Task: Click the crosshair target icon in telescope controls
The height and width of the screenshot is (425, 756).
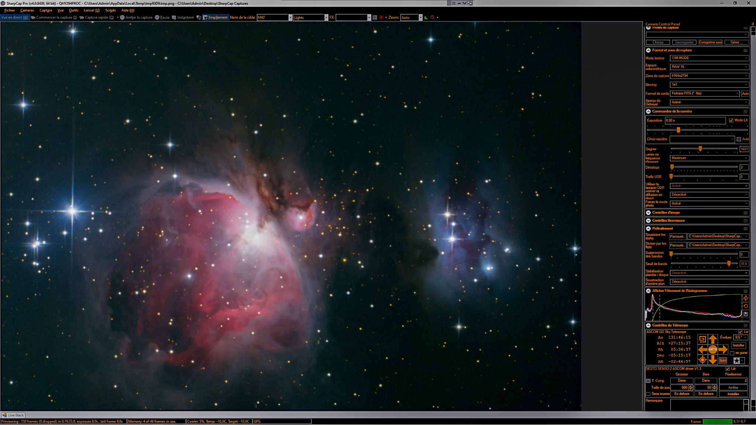Action: (x=702, y=360)
